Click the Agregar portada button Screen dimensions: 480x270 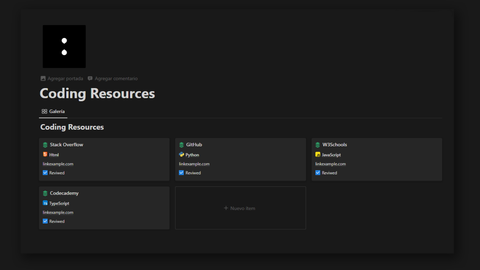62,79
